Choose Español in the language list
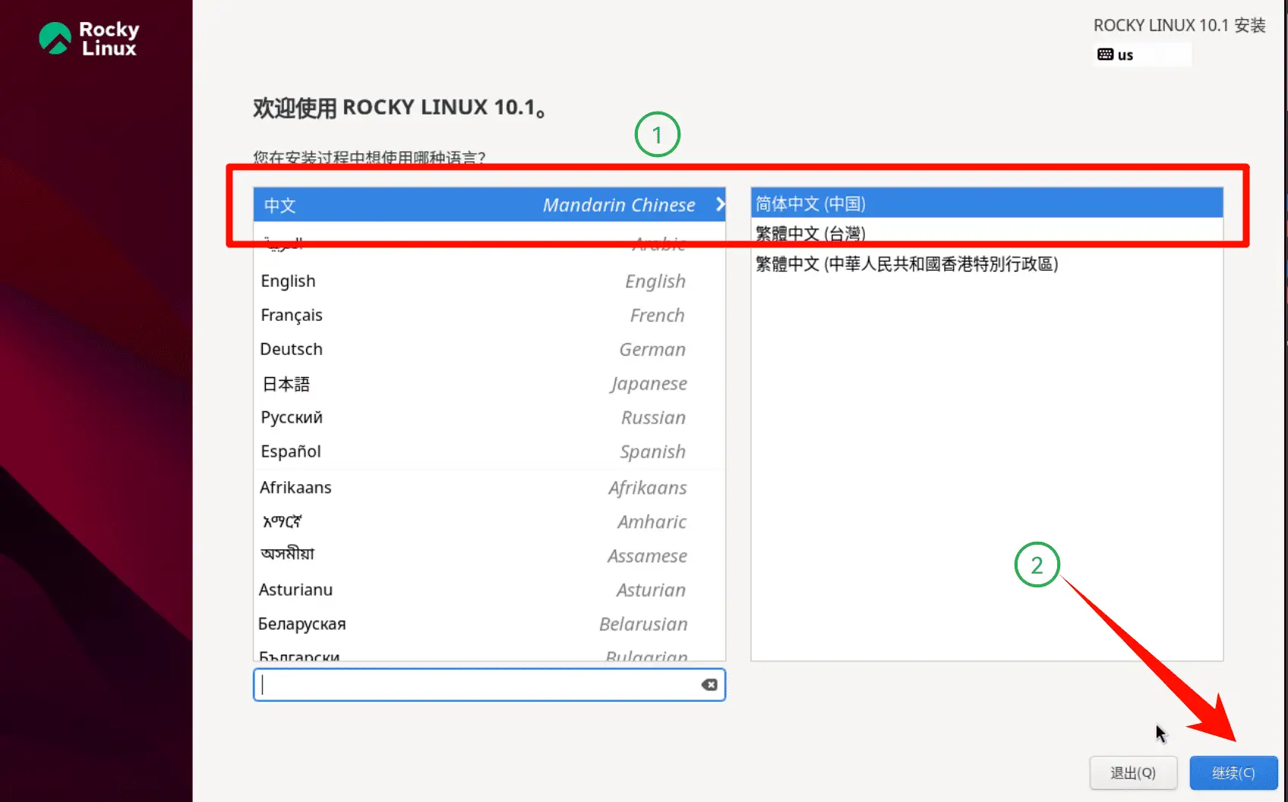 (489, 451)
